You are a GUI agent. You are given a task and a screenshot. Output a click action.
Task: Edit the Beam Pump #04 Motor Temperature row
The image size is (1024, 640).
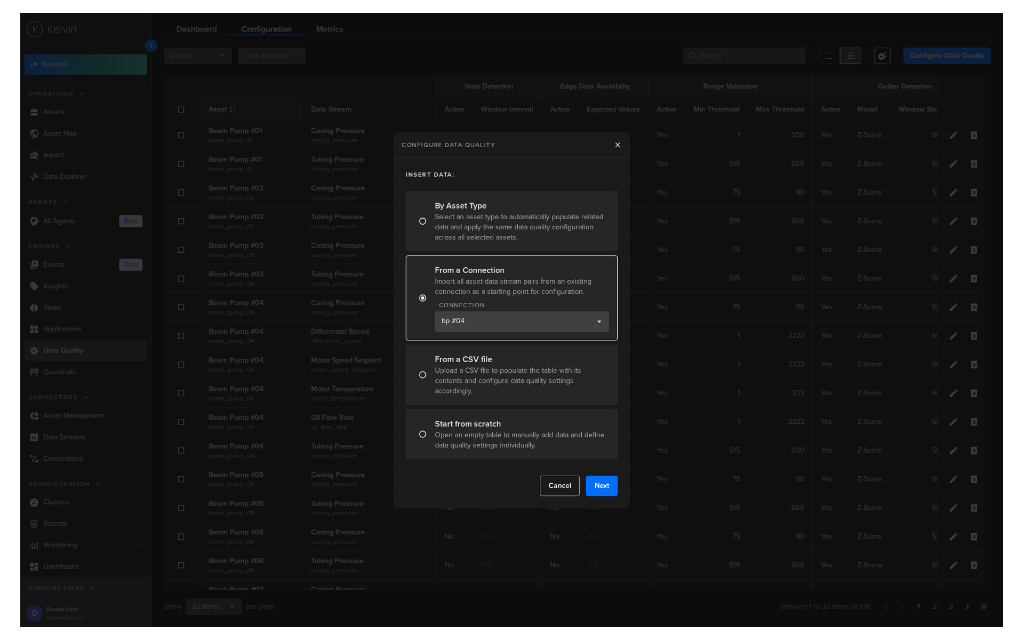pos(953,394)
